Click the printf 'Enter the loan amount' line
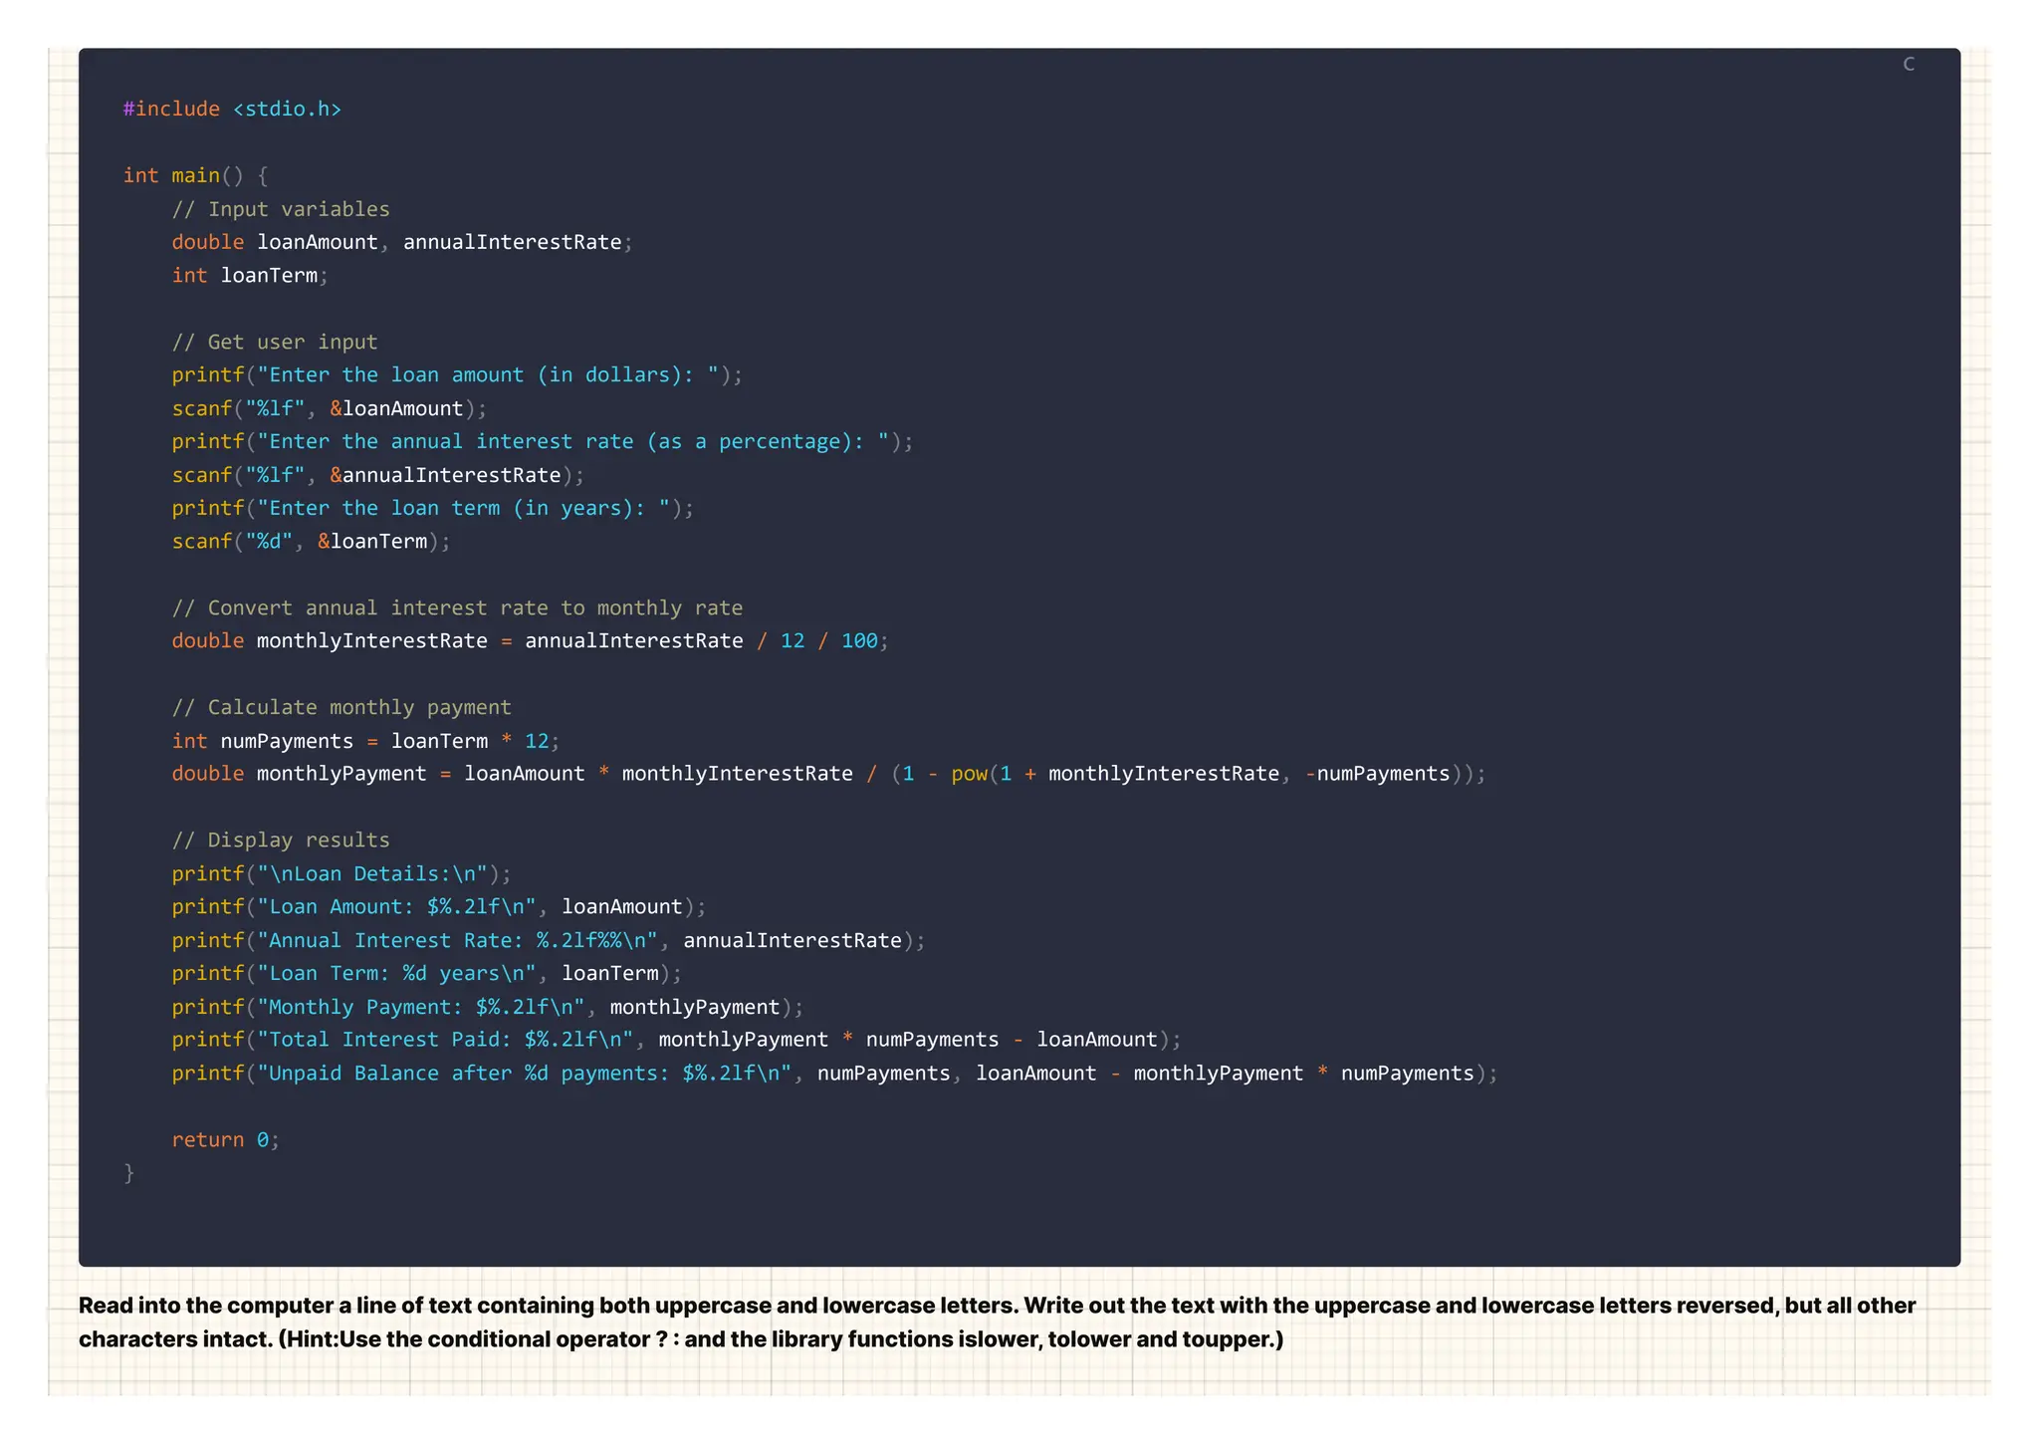2039x1442 pixels. coord(457,374)
